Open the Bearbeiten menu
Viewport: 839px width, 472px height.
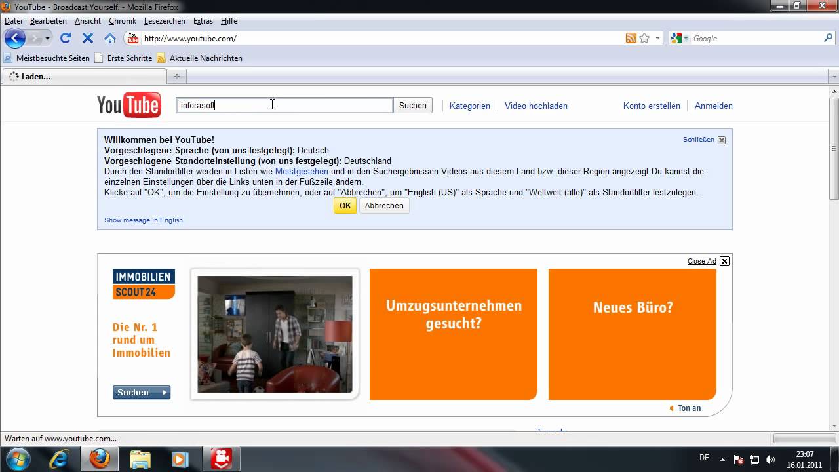tap(49, 21)
